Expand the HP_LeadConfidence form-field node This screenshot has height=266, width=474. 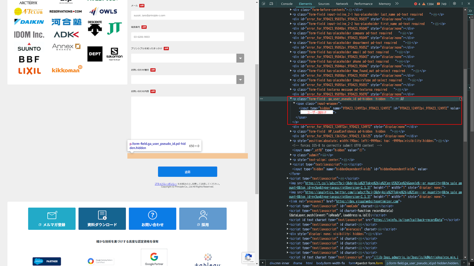[x=291, y=131]
